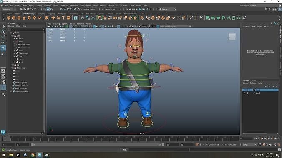Select defaultLightSet in the Outliner
282x158 pixels.
[21, 82]
